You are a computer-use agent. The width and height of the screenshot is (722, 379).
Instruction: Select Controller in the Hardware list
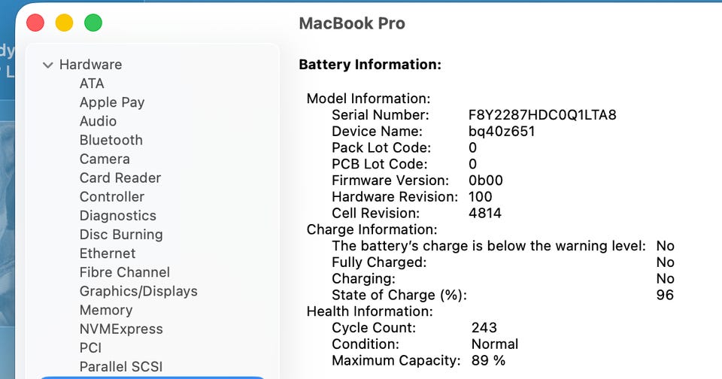click(x=112, y=196)
